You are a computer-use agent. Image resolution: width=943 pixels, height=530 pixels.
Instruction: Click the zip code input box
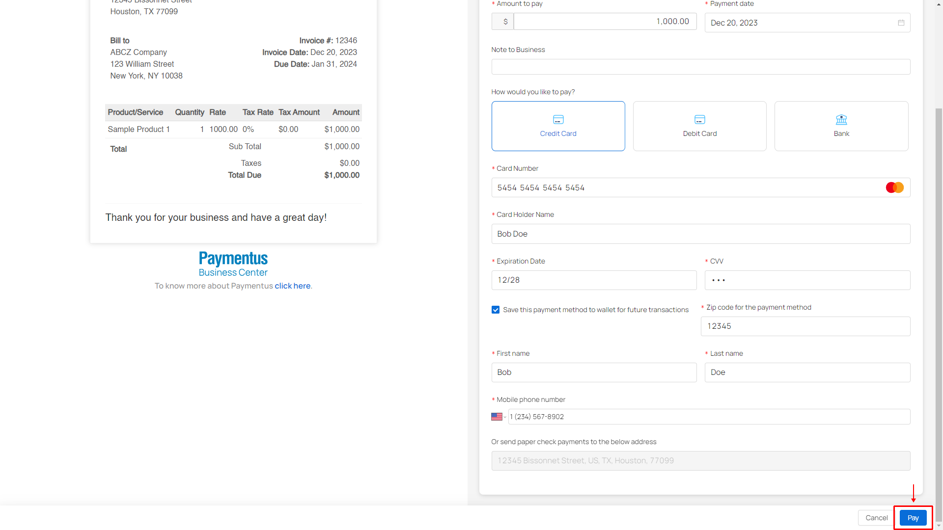[x=805, y=326]
